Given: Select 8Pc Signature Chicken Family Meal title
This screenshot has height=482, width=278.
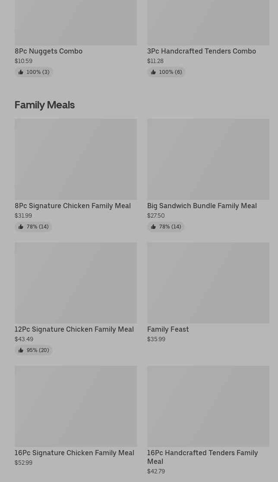Looking at the screenshot, I should click(73, 206).
